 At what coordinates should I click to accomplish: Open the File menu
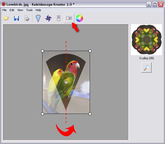point(4,10)
